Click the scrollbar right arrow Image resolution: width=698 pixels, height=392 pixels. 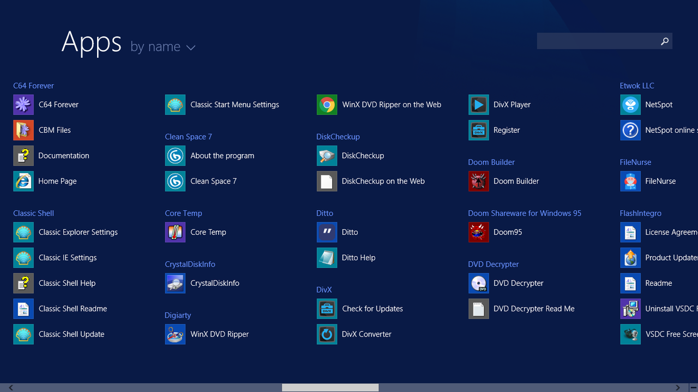678,388
